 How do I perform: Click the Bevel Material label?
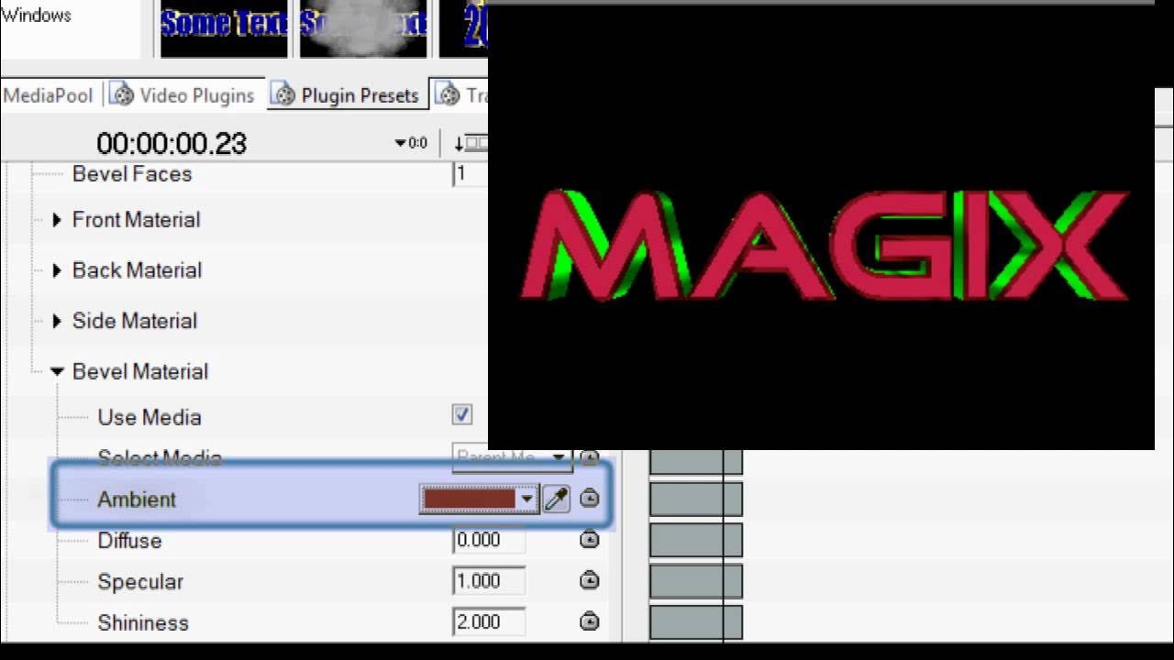coord(140,371)
